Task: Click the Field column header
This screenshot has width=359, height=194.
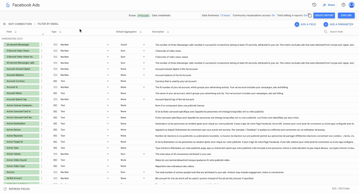Action: tap(9, 32)
